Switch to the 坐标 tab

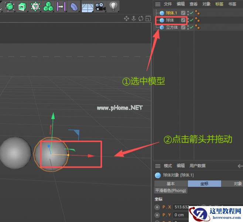(205, 184)
